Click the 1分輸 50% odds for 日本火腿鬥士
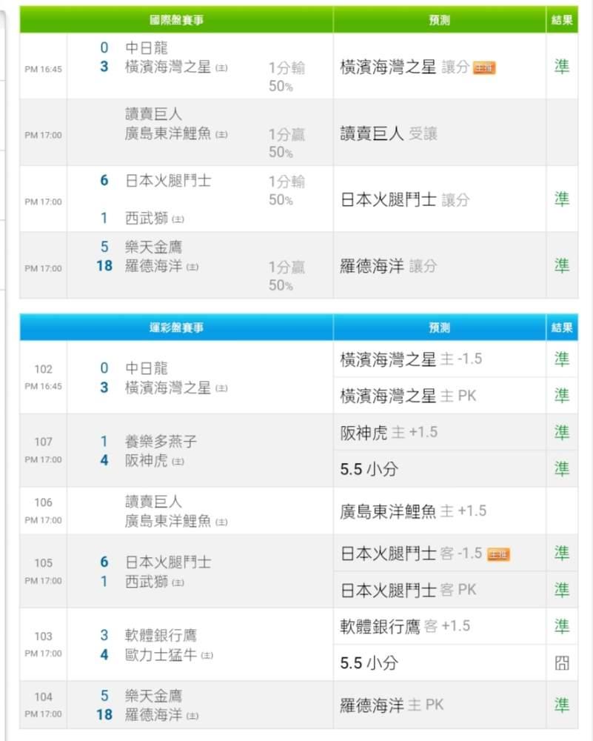This screenshot has width=593, height=741. click(286, 190)
